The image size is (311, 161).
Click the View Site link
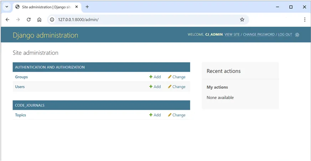[232, 35]
